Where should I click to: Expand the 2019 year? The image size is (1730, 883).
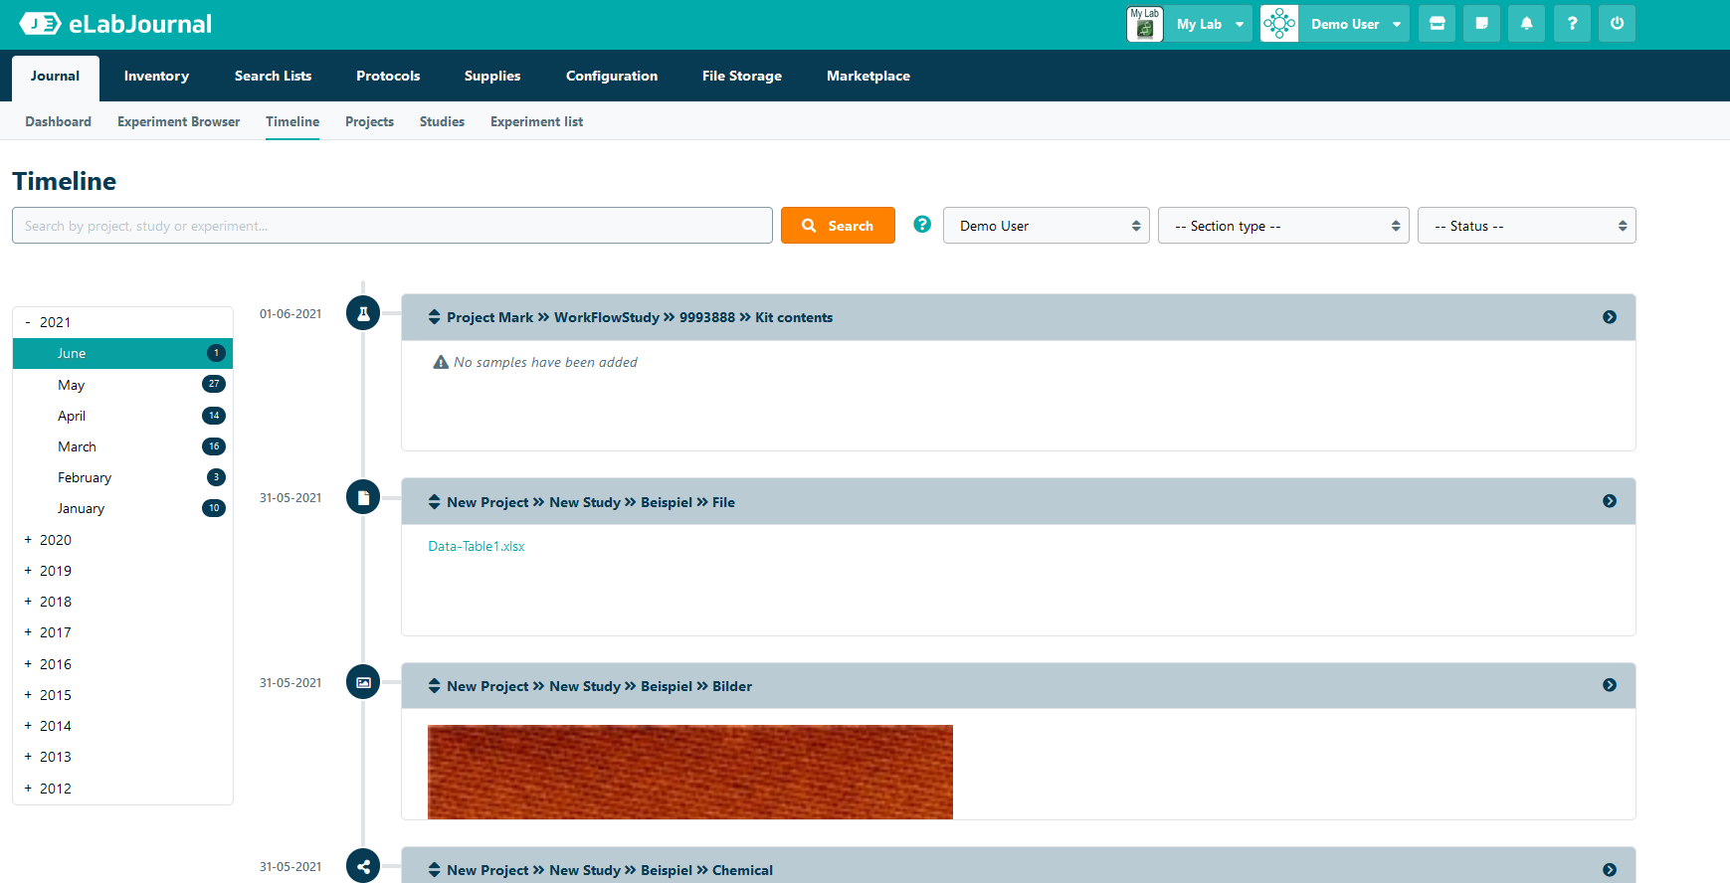tap(28, 571)
